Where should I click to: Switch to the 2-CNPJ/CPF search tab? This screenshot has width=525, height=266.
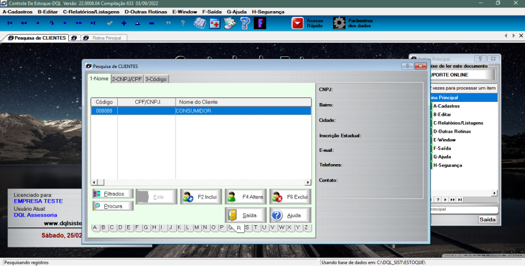(x=127, y=79)
